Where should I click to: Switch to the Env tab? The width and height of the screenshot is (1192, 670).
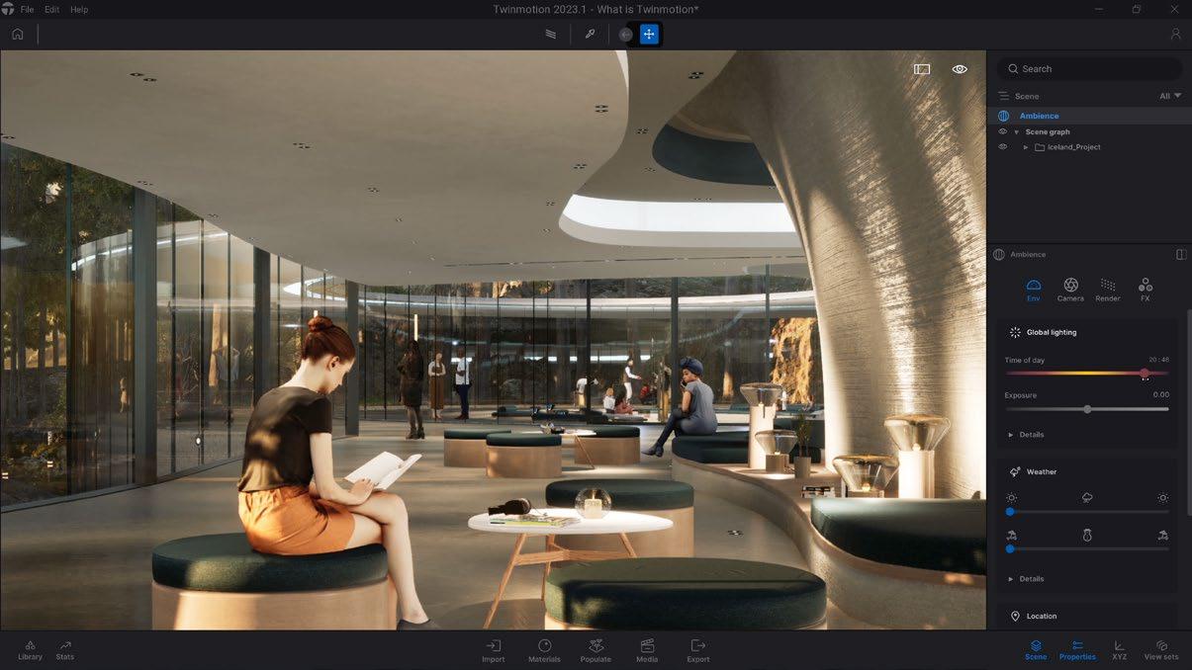click(1033, 290)
